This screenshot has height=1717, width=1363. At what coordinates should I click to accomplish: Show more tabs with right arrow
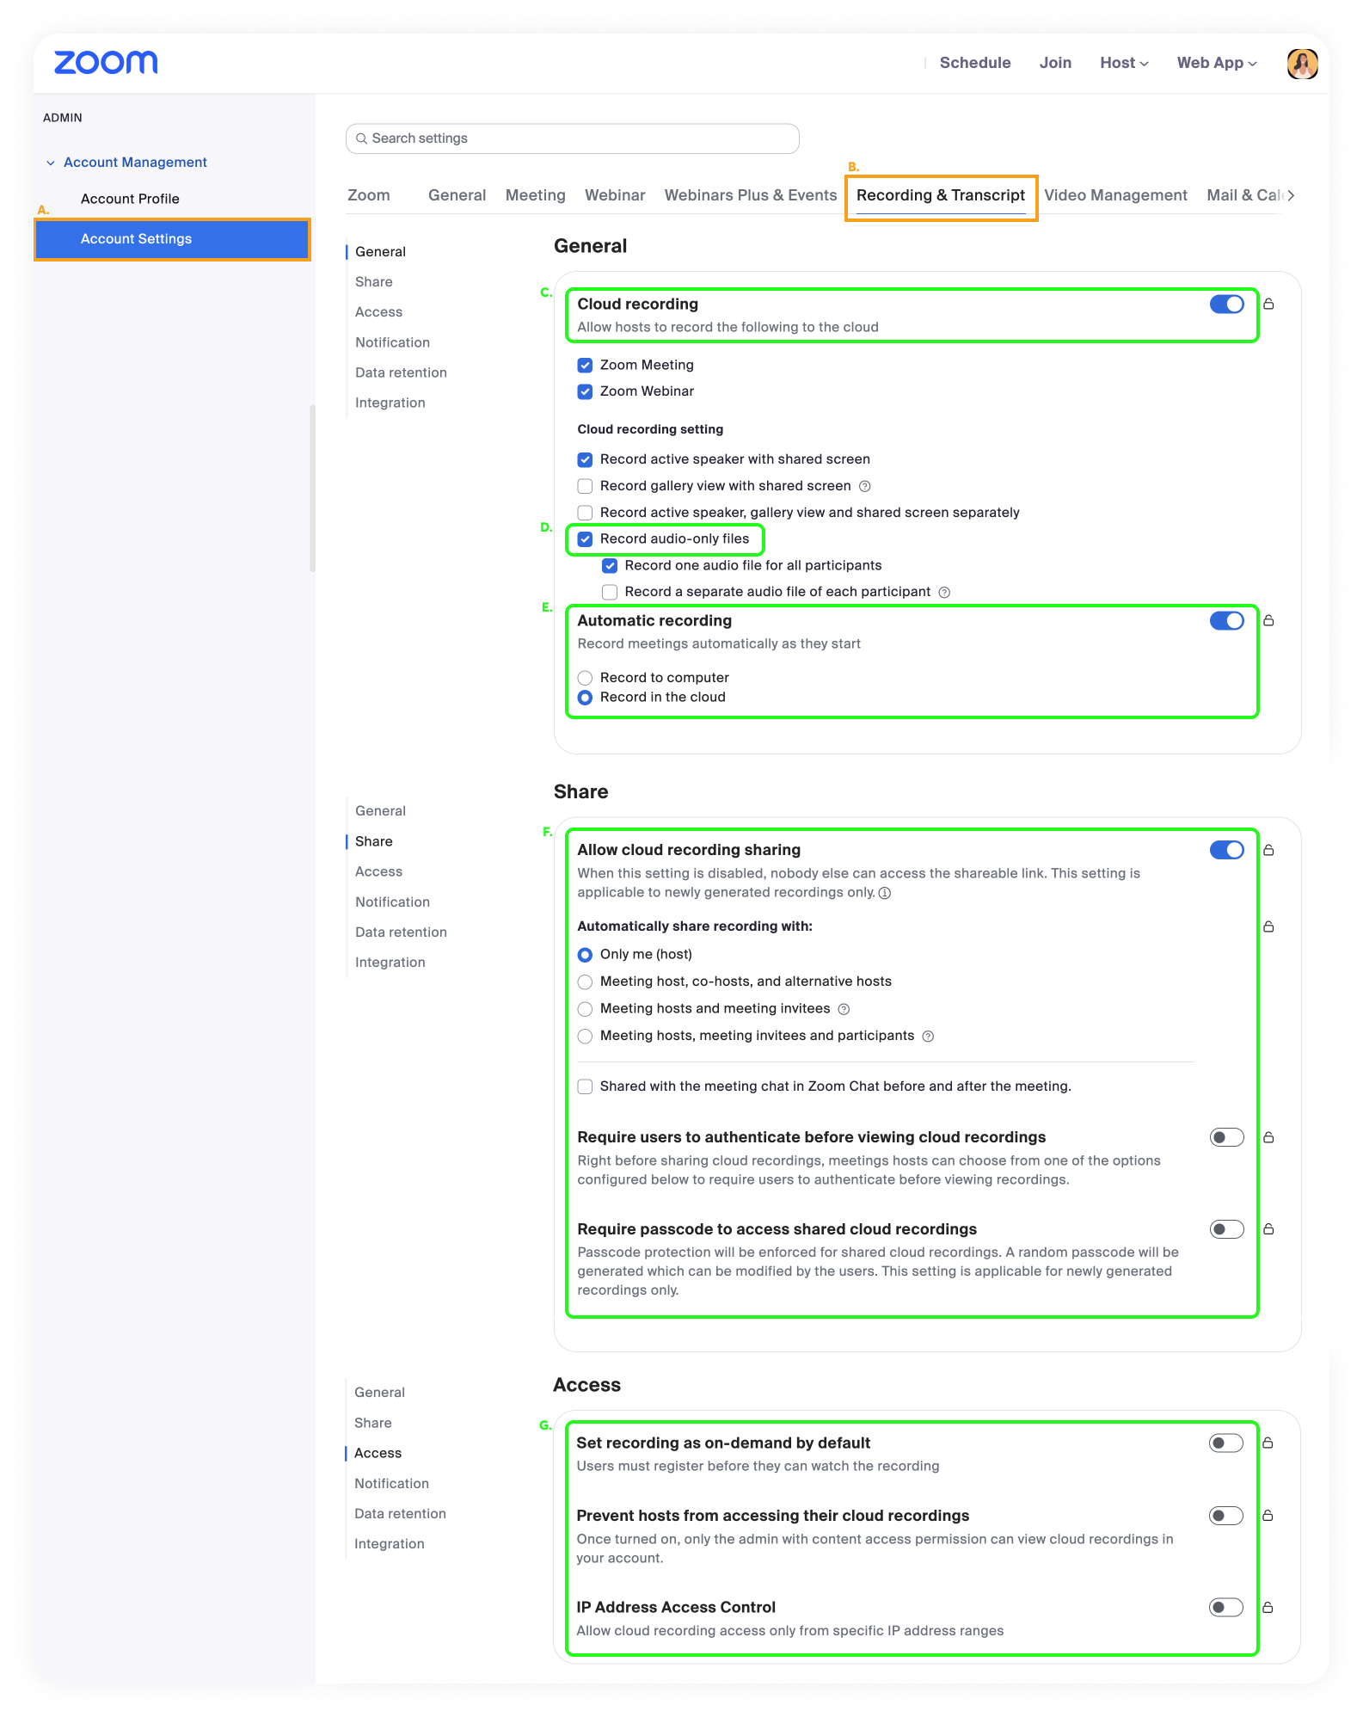click(x=1290, y=195)
